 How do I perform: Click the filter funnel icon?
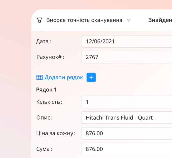click(x=39, y=20)
